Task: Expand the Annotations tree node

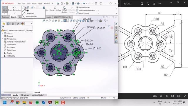Action: coord(2,39)
